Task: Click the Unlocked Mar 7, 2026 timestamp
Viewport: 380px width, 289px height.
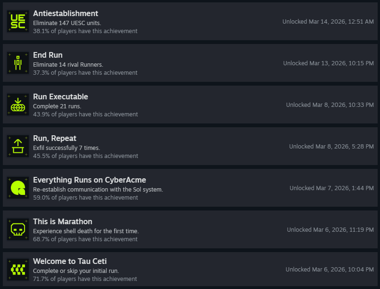Action: [x=331, y=188]
